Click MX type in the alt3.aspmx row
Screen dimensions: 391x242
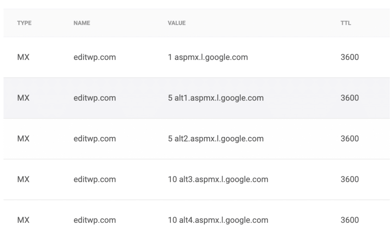tap(23, 179)
